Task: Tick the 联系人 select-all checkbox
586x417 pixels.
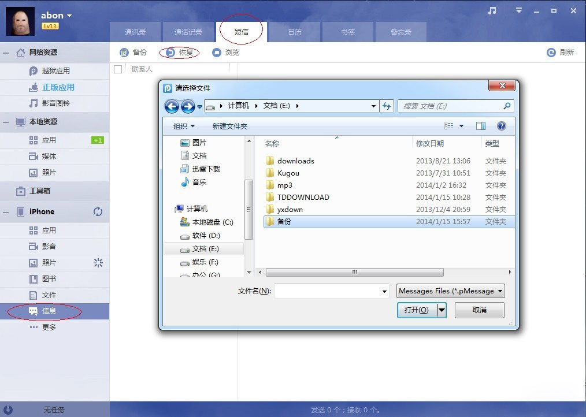Action: click(118, 69)
